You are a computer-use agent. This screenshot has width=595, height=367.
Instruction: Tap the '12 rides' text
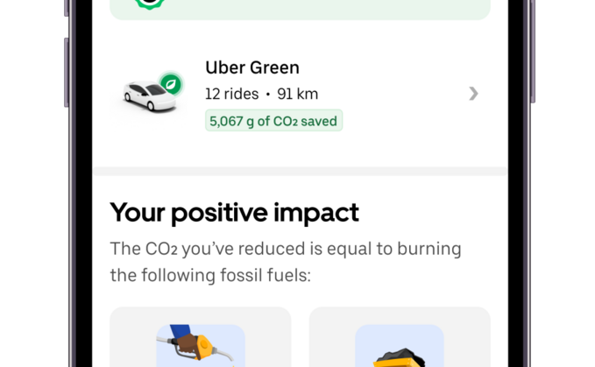coord(232,94)
